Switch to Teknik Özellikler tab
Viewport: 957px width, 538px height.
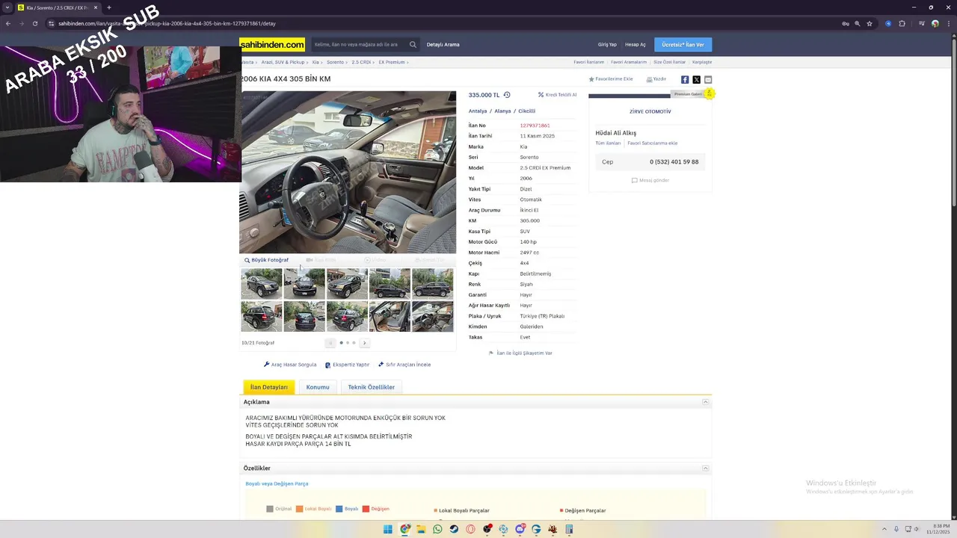[x=372, y=387]
